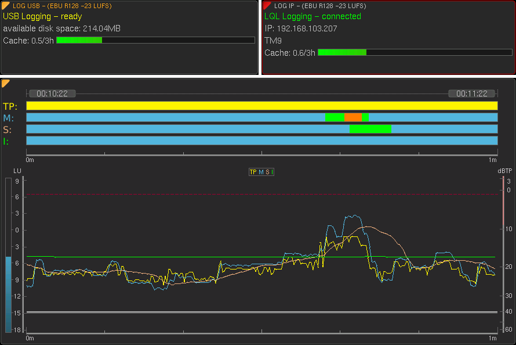Click the yellow TP timeline bar
The width and height of the screenshot is (516, 345).
pos(262,106)
